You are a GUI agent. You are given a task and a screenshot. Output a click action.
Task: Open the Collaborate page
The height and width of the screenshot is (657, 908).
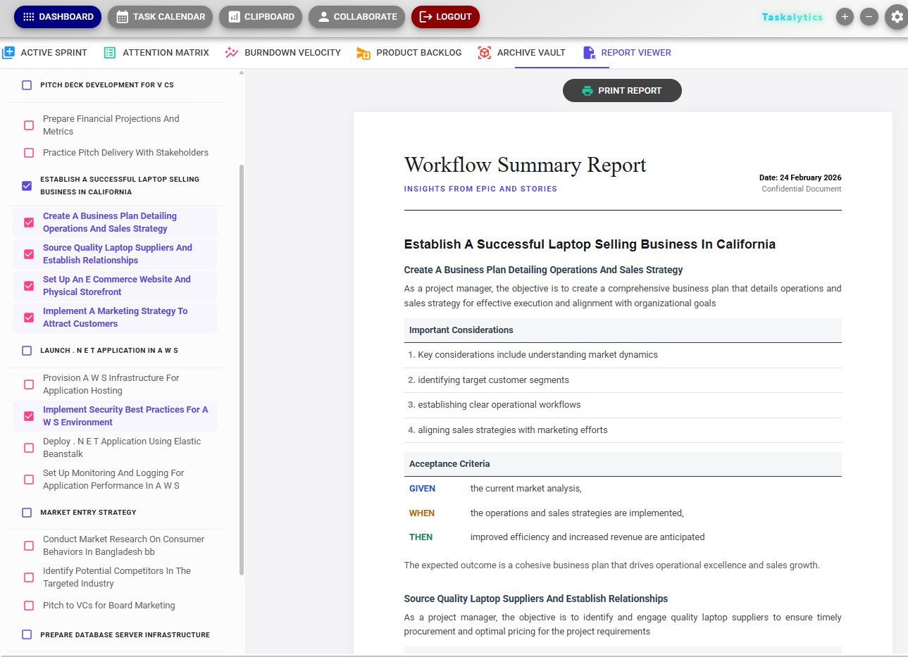point(356,17)
